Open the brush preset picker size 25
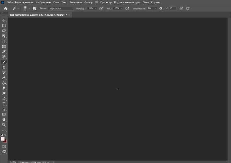This screenshot has width=231, height=163. (x=25, y=9)
